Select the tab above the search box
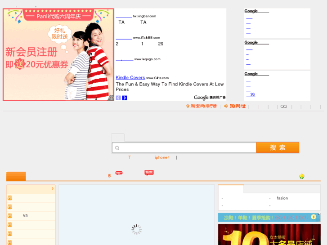Screen dimensions: 327x245 (x=118, y=138)
